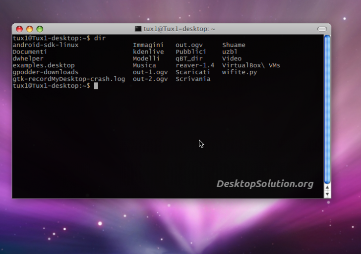
Task: Zoom the terminal with the green button
Action: [x=40, y=29]
